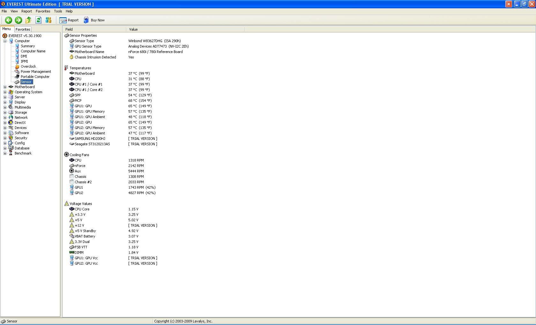Expand the Benchmark tree node

pos(5,153)
